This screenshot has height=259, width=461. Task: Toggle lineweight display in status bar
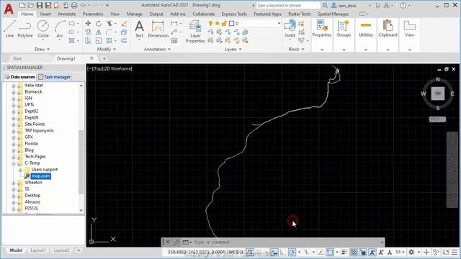click(x=344, y=252)
